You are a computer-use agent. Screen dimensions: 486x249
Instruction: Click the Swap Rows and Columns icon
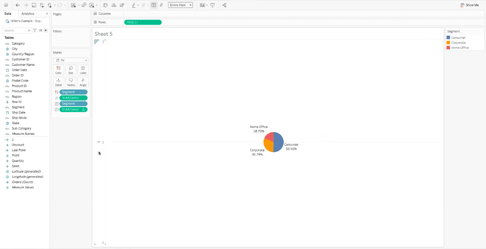(105, 5)
